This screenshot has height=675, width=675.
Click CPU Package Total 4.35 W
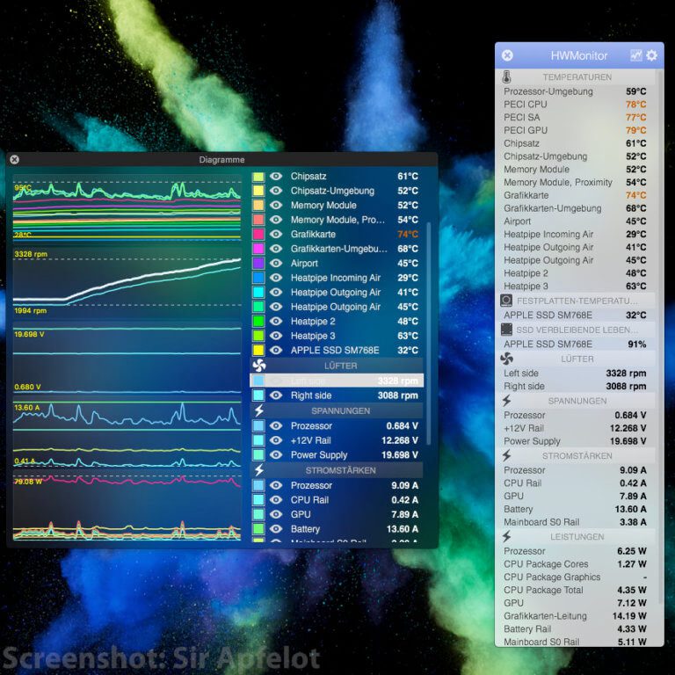575,590
